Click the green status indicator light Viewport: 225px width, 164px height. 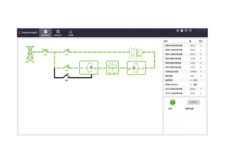173,102
